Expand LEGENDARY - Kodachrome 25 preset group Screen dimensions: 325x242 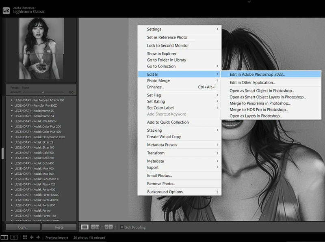pos(12,110)
